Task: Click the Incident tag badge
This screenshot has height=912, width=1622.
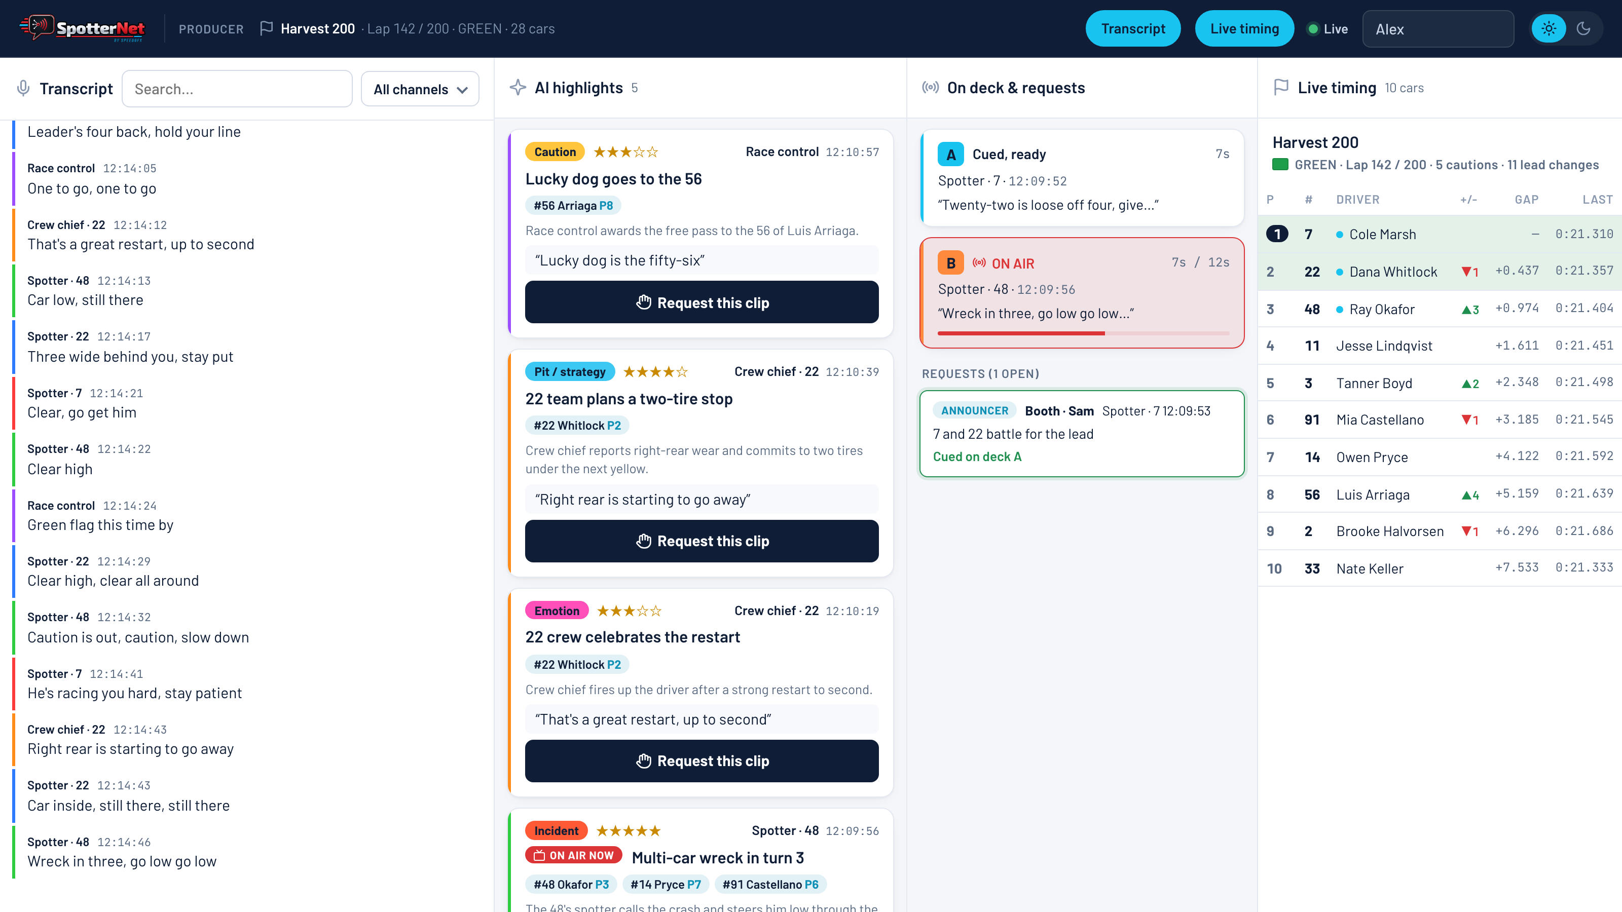Action: [x=556, y=830]
